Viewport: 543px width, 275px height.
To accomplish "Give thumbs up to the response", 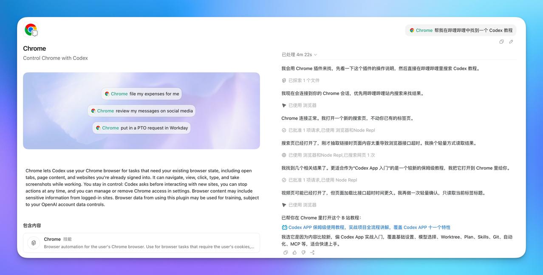I will tap(294, 253).
